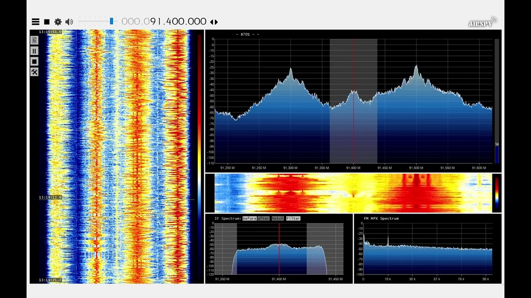Toggle IF Spectrum 'before' view
The width and height of the screenshot is (531, 298).
point(249,219)
